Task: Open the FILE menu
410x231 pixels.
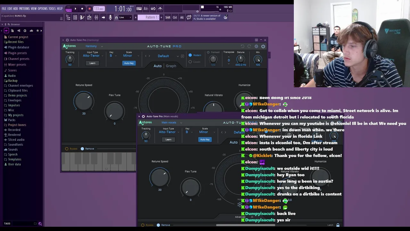Action: pyautogui.click(x=4, y=9)
